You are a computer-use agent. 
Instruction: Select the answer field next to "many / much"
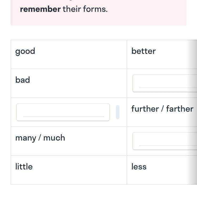click(x=165, y=141)
